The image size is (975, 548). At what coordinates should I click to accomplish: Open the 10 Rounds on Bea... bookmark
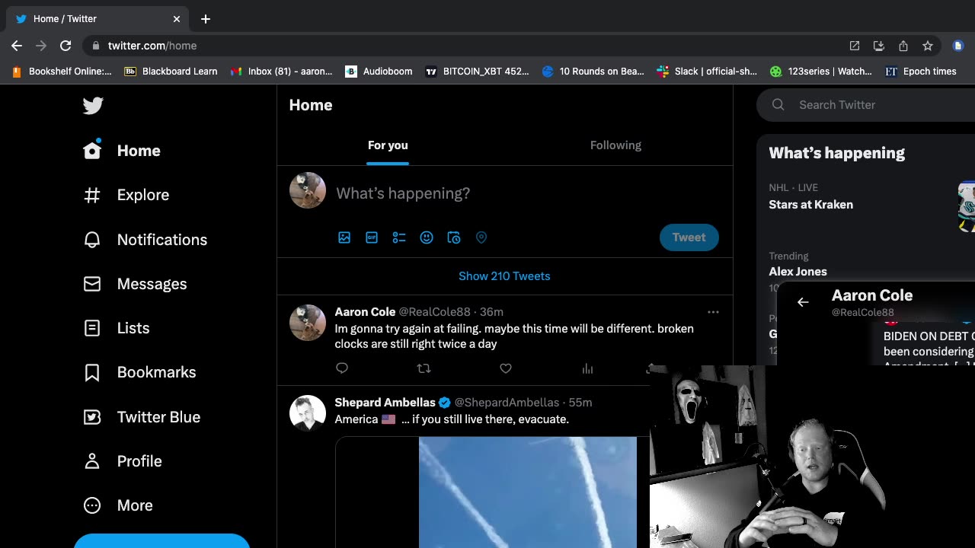click(593, 72)
